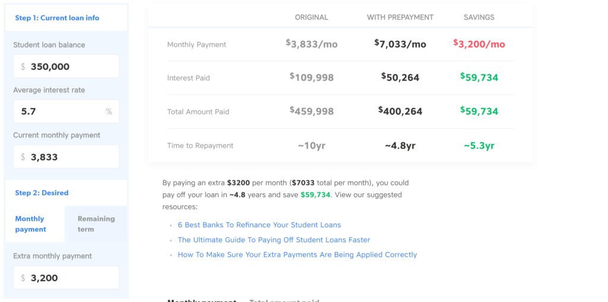The width and height of the screenshot is (608, 302).
Task: Click the Student loan balance label
Action: tap(49, 45)
